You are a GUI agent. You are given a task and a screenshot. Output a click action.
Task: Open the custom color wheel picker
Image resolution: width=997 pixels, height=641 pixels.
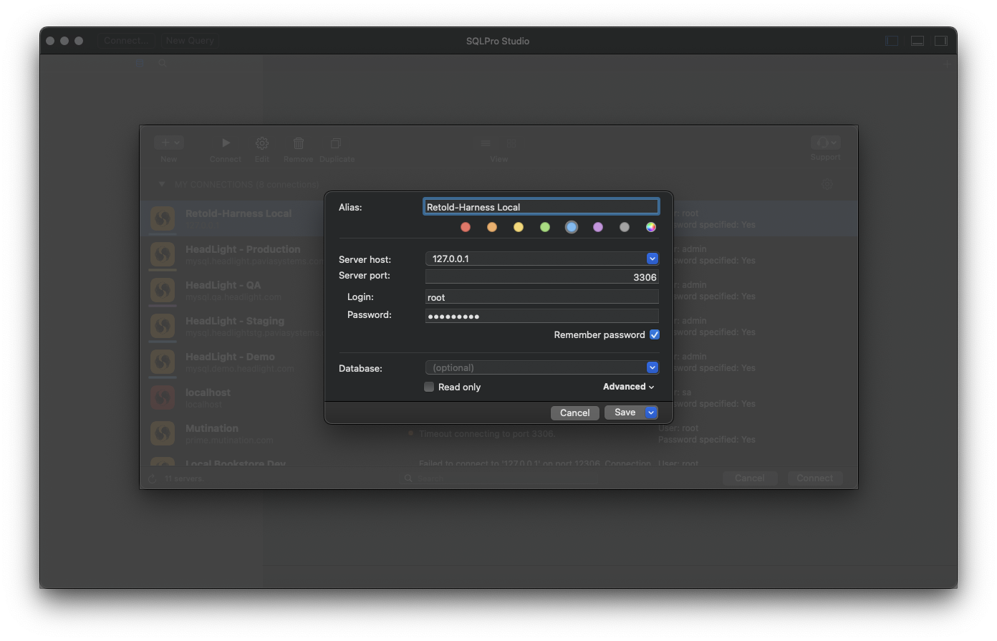[x=651, y=227]
